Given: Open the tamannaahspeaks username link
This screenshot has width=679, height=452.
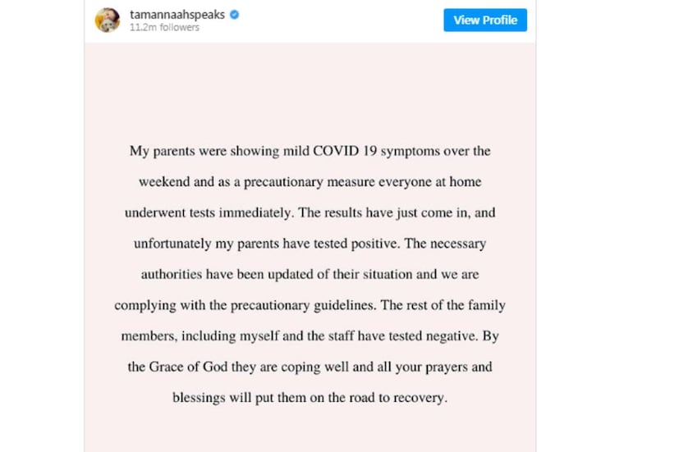Looking at the screenshot, I should pos(177,15).
